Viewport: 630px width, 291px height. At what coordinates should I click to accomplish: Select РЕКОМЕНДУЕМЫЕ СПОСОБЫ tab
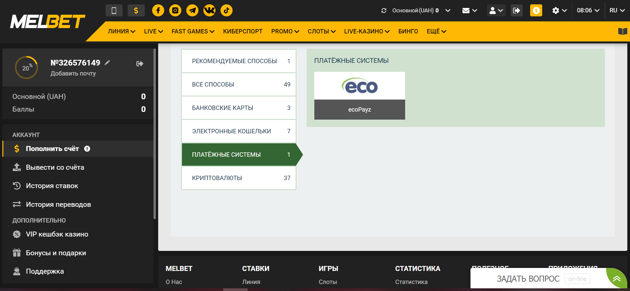point(239,61)
